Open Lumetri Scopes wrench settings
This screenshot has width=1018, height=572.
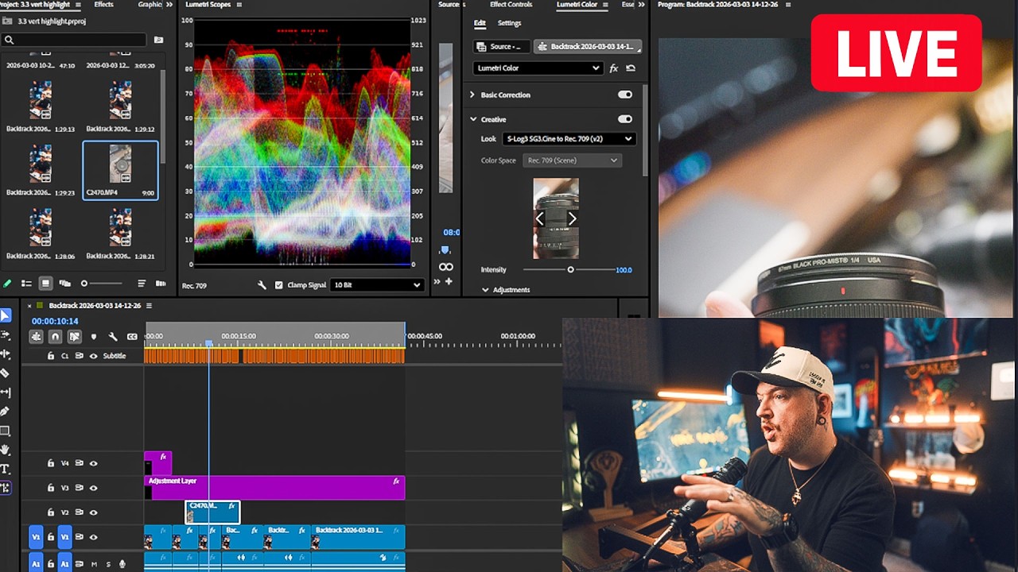[262, 284]
